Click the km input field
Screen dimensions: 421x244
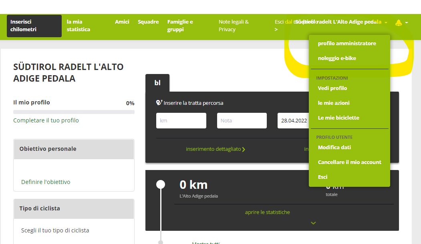coord(181,121)
